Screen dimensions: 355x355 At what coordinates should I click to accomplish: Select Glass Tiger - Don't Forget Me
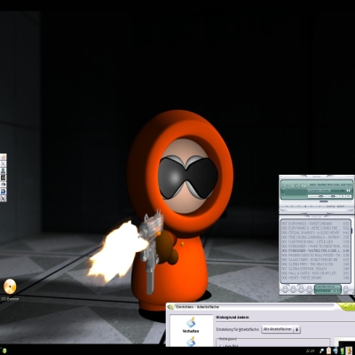pos(315,260)
